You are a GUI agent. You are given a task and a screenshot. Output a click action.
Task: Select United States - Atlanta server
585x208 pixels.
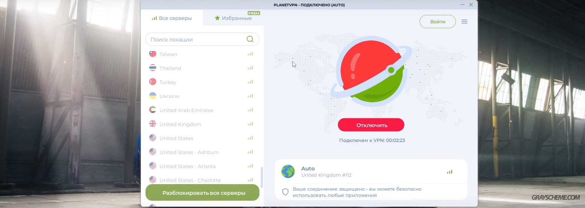pos(202,166)
